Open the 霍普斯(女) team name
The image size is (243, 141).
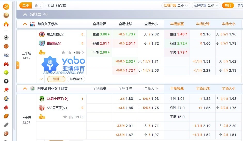(x=54, y=43)
